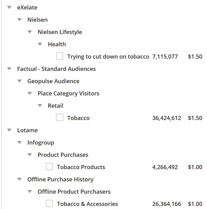Screen dimensions: 207x209
Task: Collapse the Lotame provider arrow
Action: click(9, 130)
